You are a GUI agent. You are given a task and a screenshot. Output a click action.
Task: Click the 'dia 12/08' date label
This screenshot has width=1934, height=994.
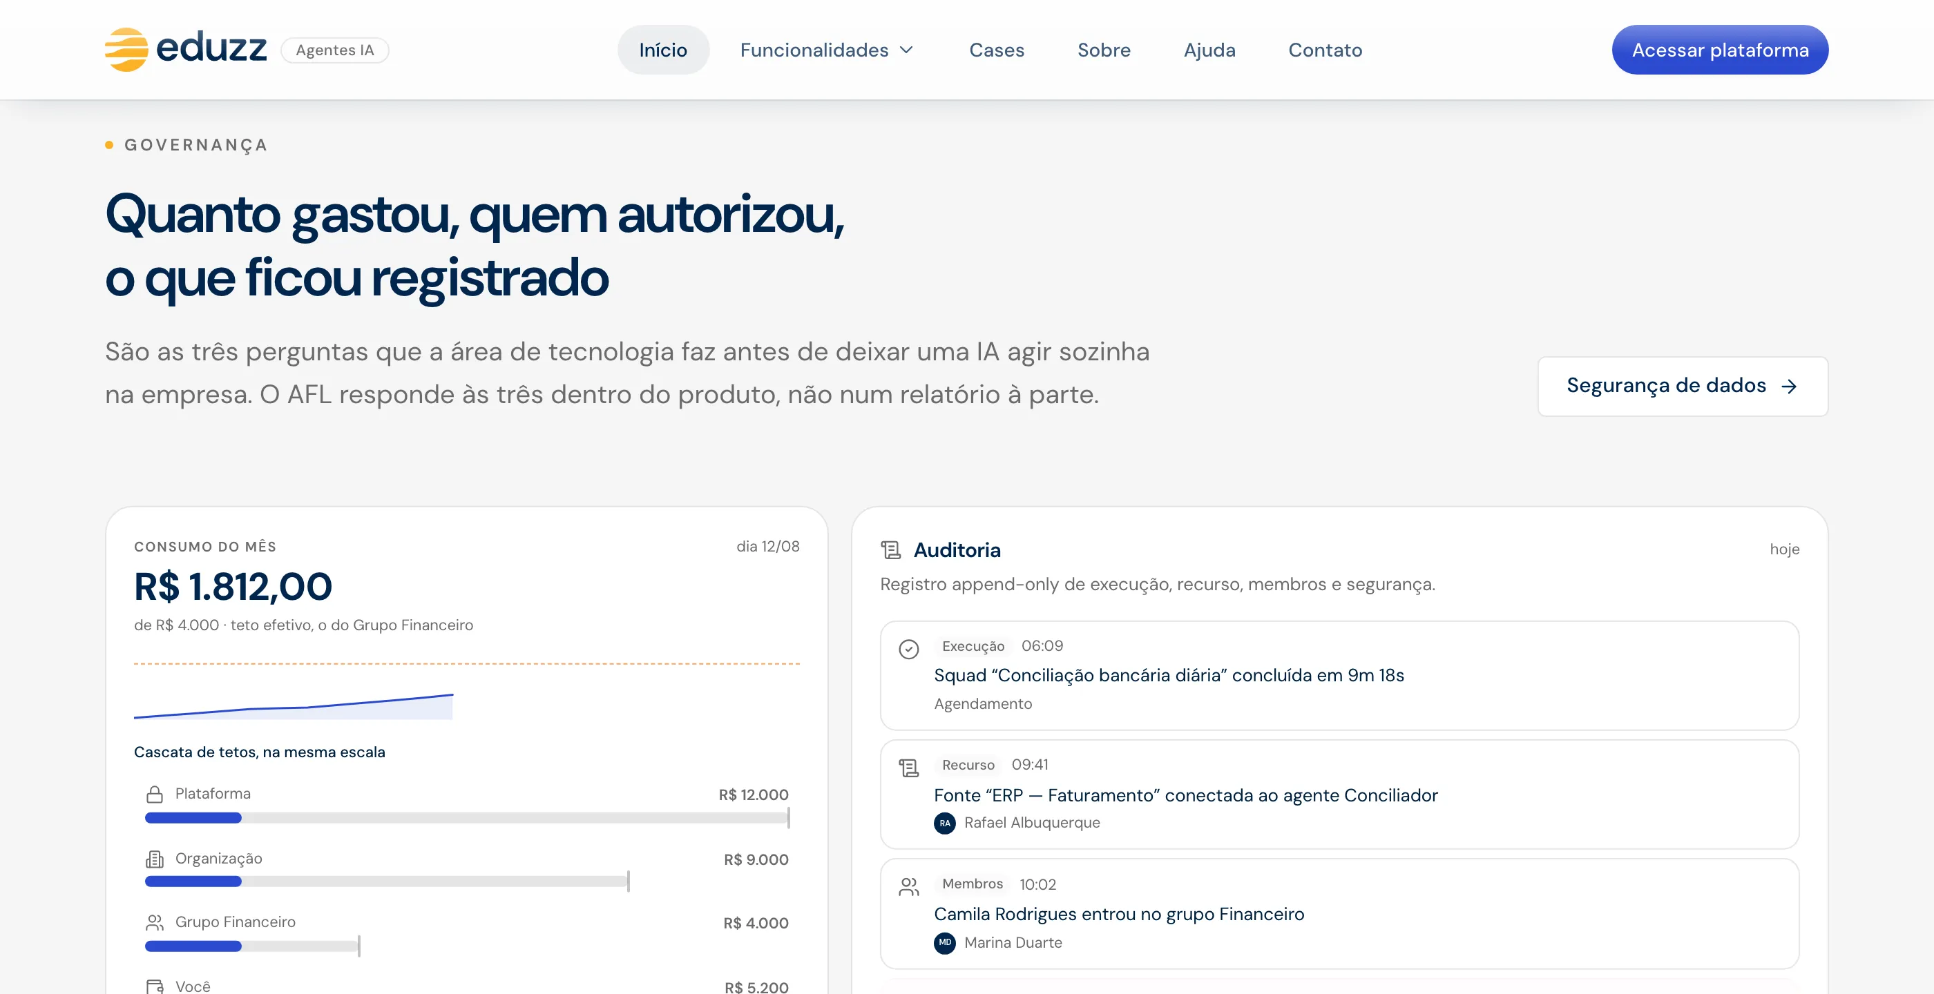[x=767, y=546]
